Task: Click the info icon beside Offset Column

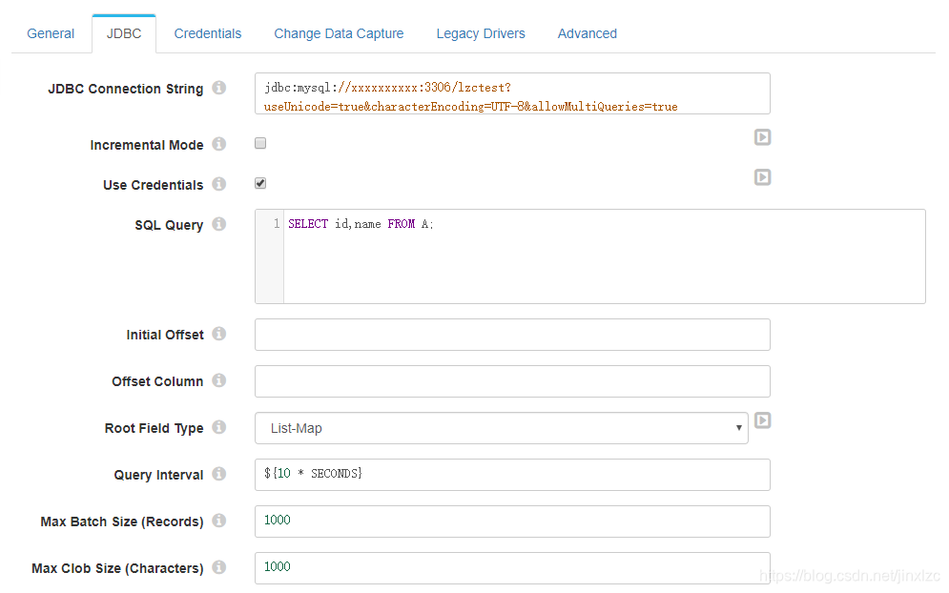Action: click(218, 381)
